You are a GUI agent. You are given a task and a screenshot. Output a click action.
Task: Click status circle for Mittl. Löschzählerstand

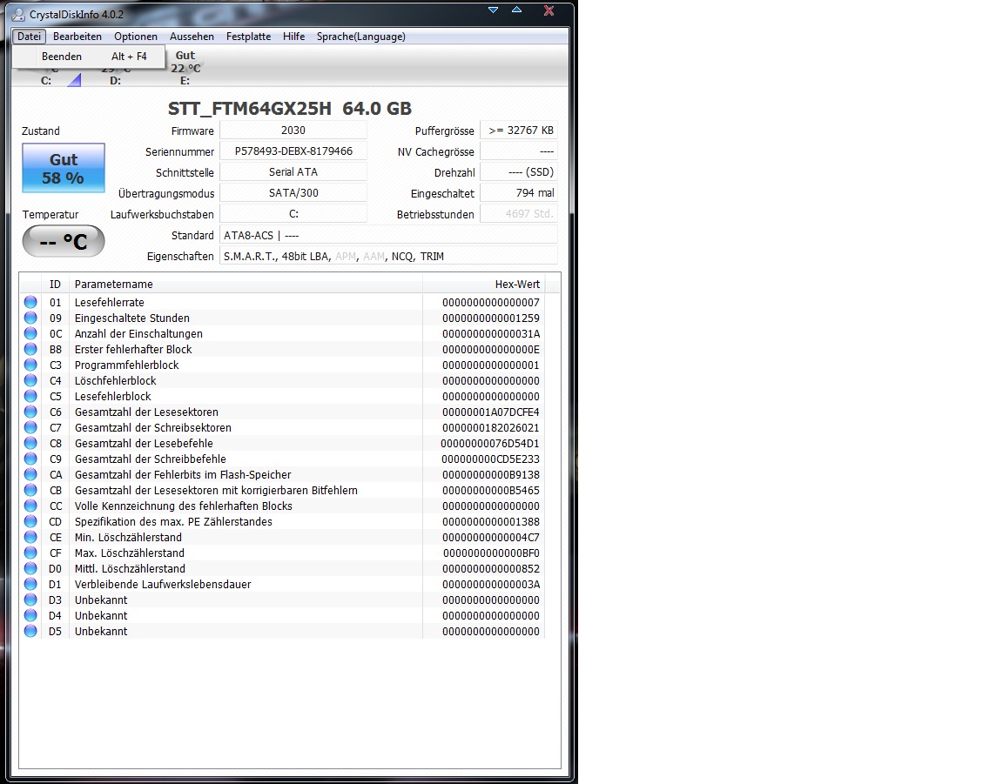(x=30, y=568)
